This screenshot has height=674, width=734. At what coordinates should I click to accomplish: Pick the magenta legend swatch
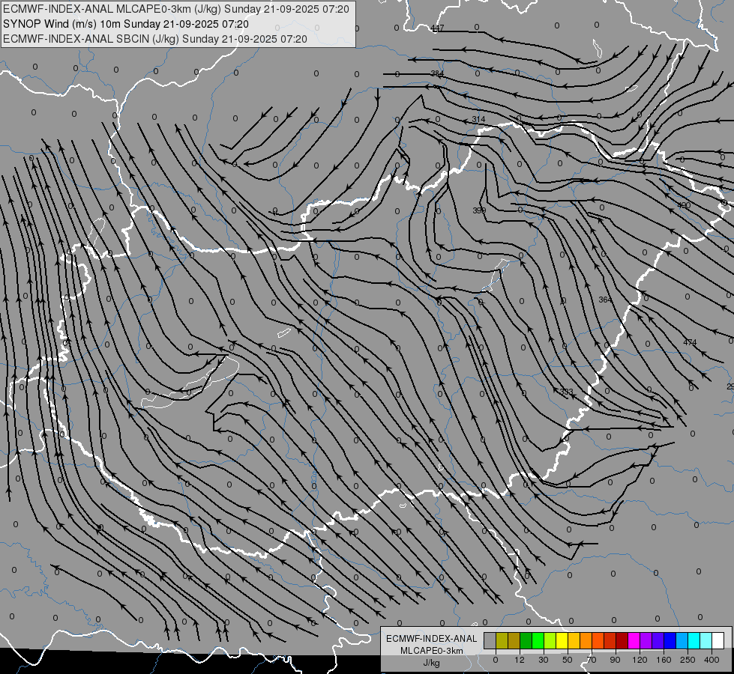point(634,640)
